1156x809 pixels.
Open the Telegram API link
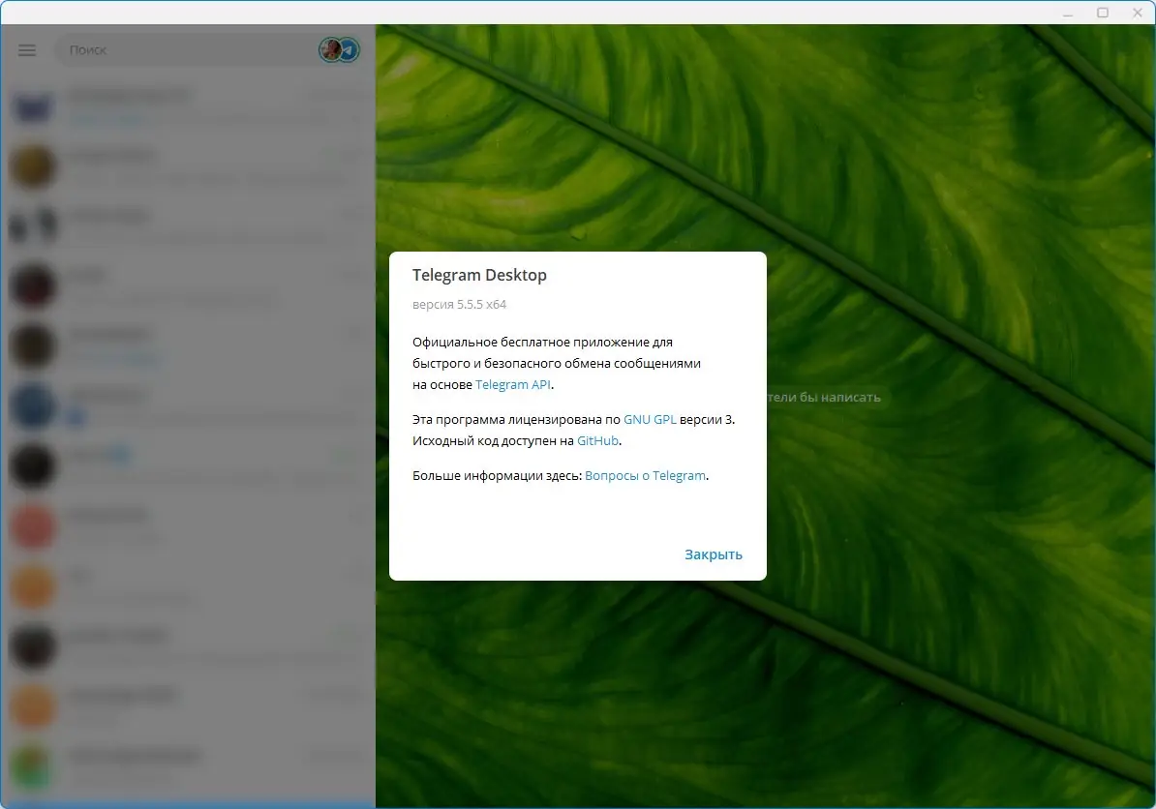coord(512,384)
